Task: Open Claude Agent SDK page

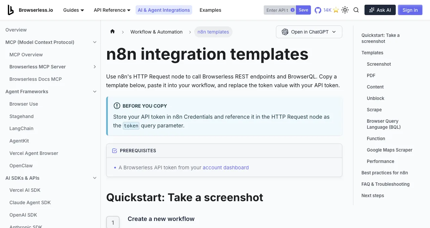Action: (30, 203)
